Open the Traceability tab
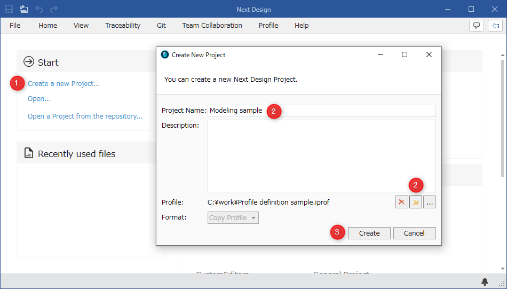Image resolution: width=507 pixels, height=289 pixels. coord(123,26)
